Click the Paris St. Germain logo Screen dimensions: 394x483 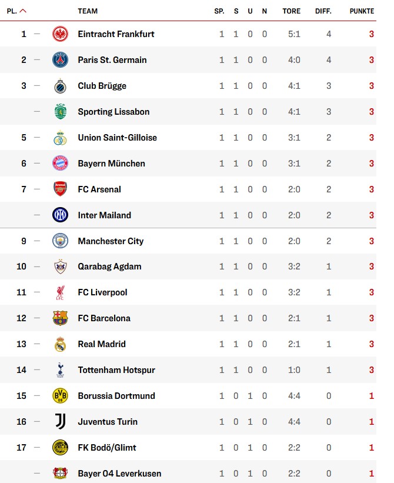click(x=60, y=60)
